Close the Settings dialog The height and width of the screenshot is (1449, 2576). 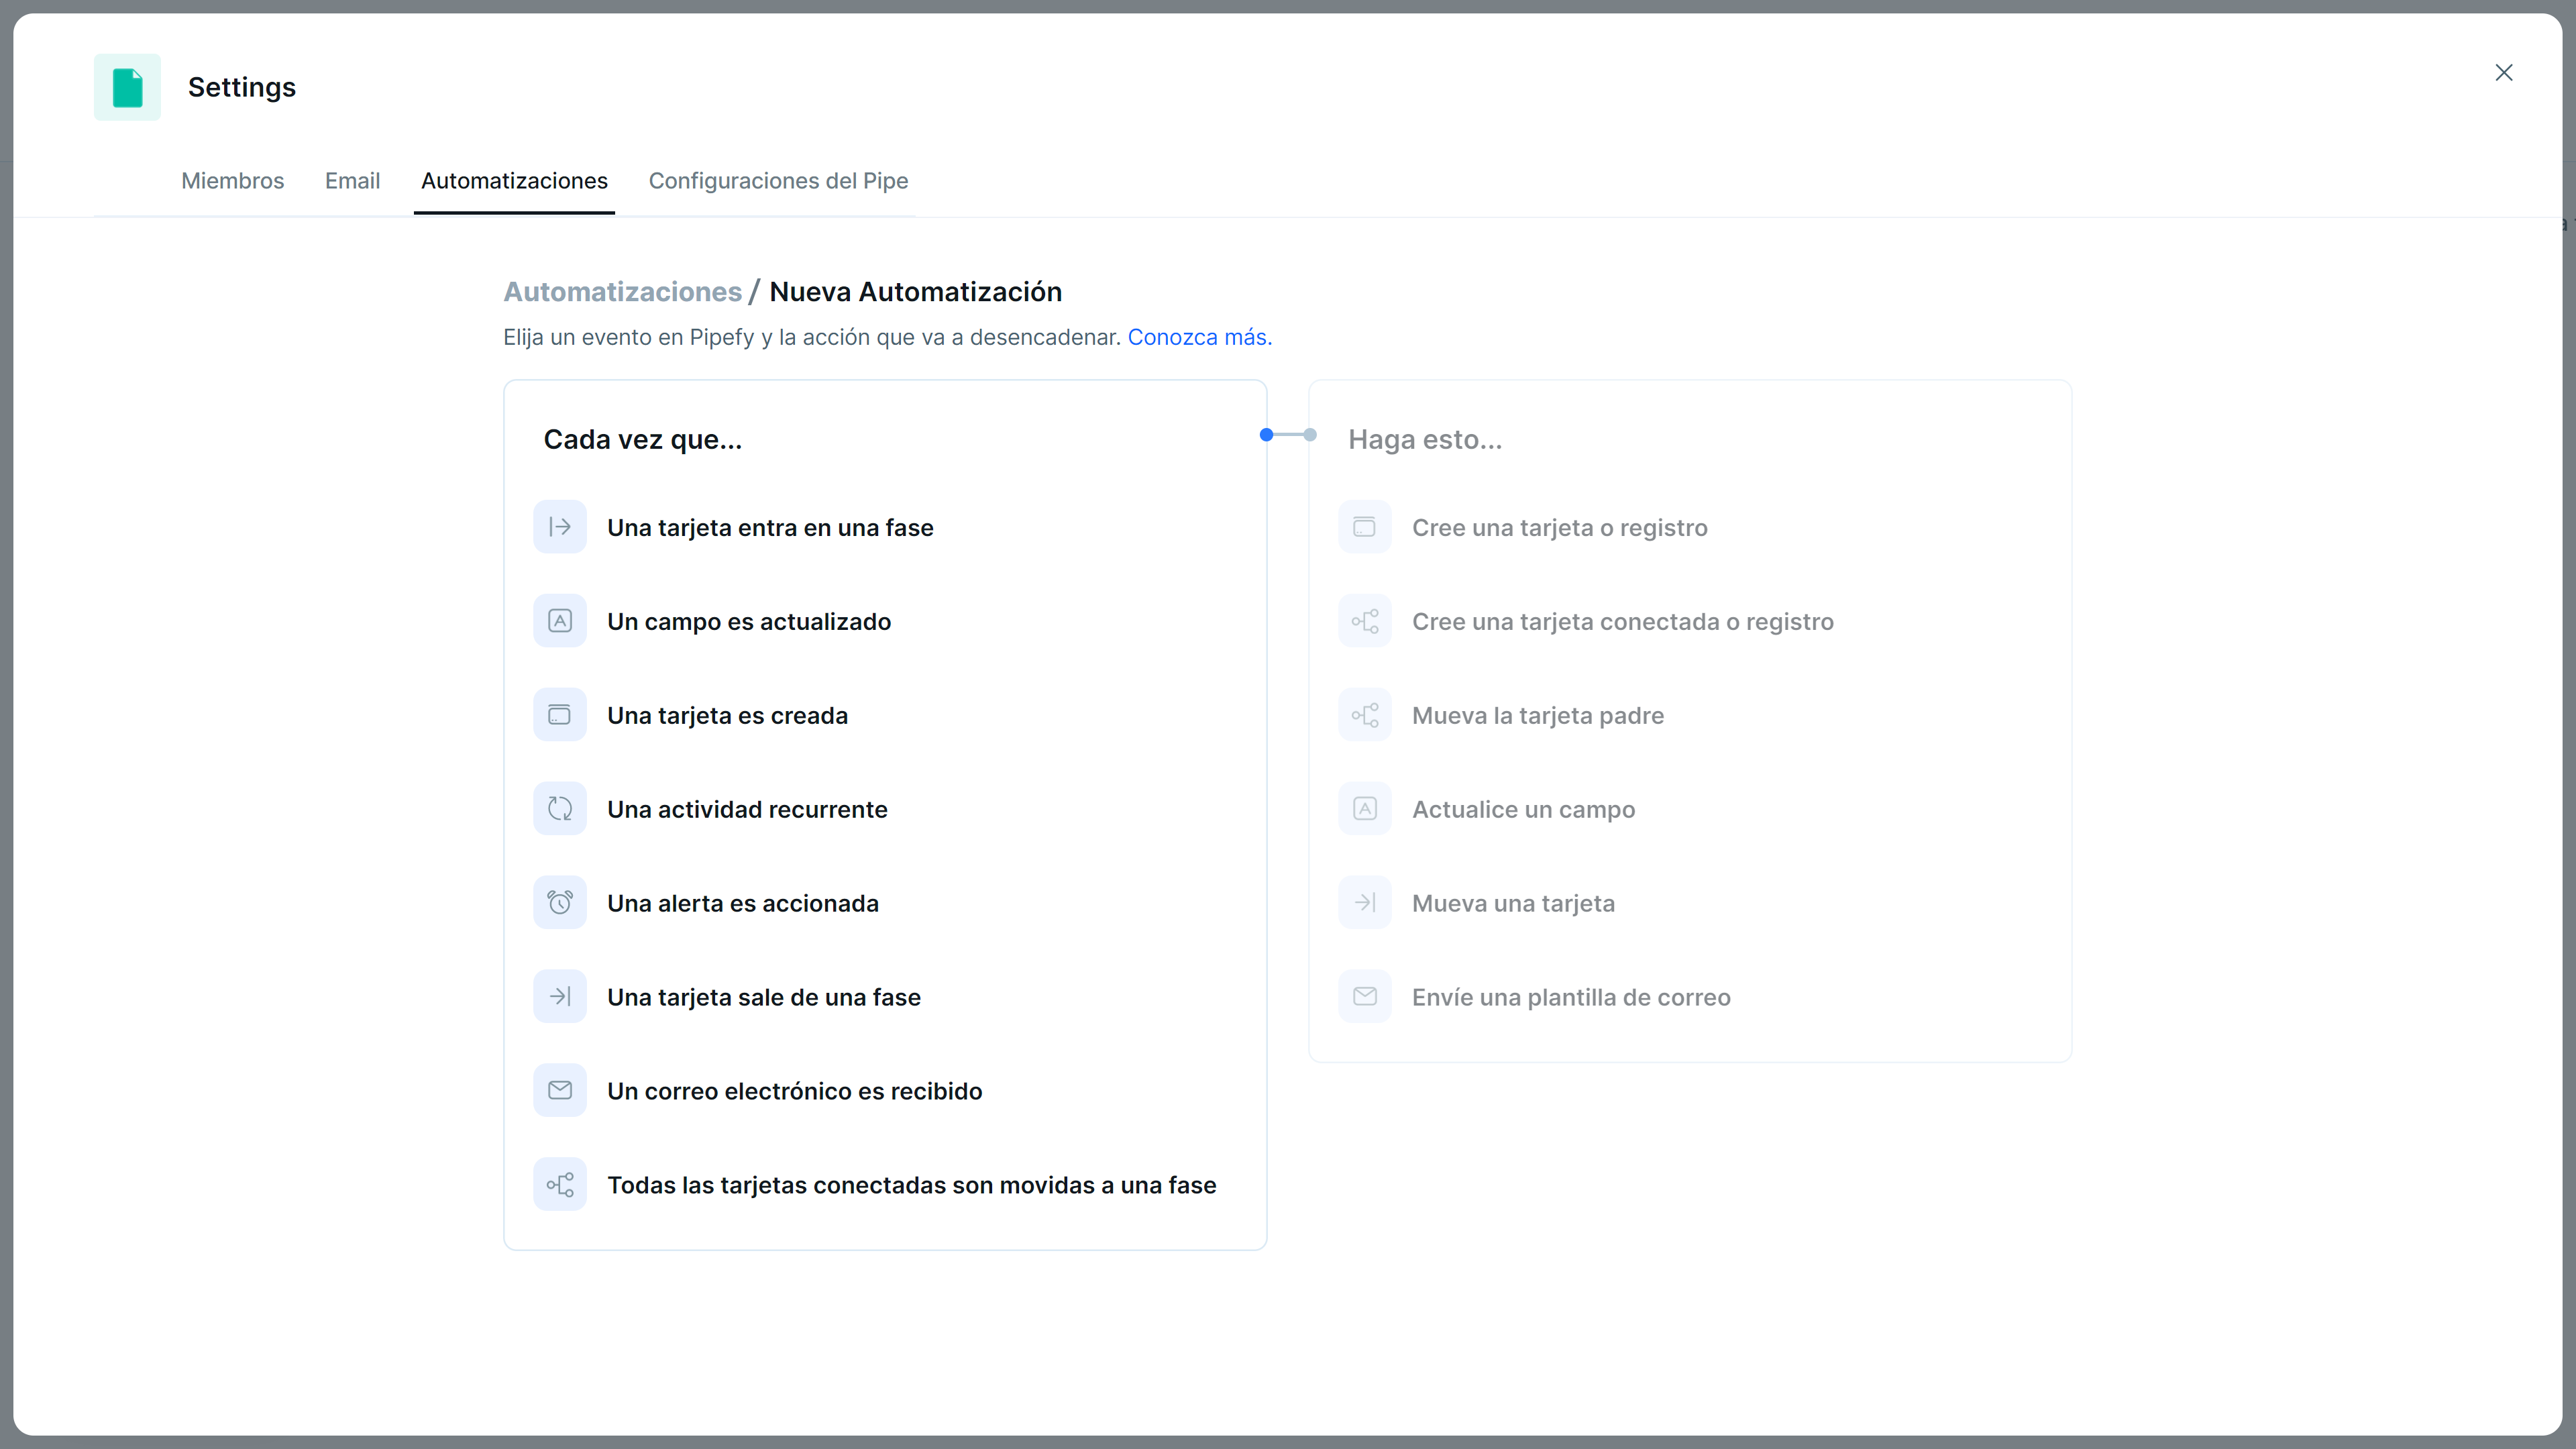coord(2503,72)
